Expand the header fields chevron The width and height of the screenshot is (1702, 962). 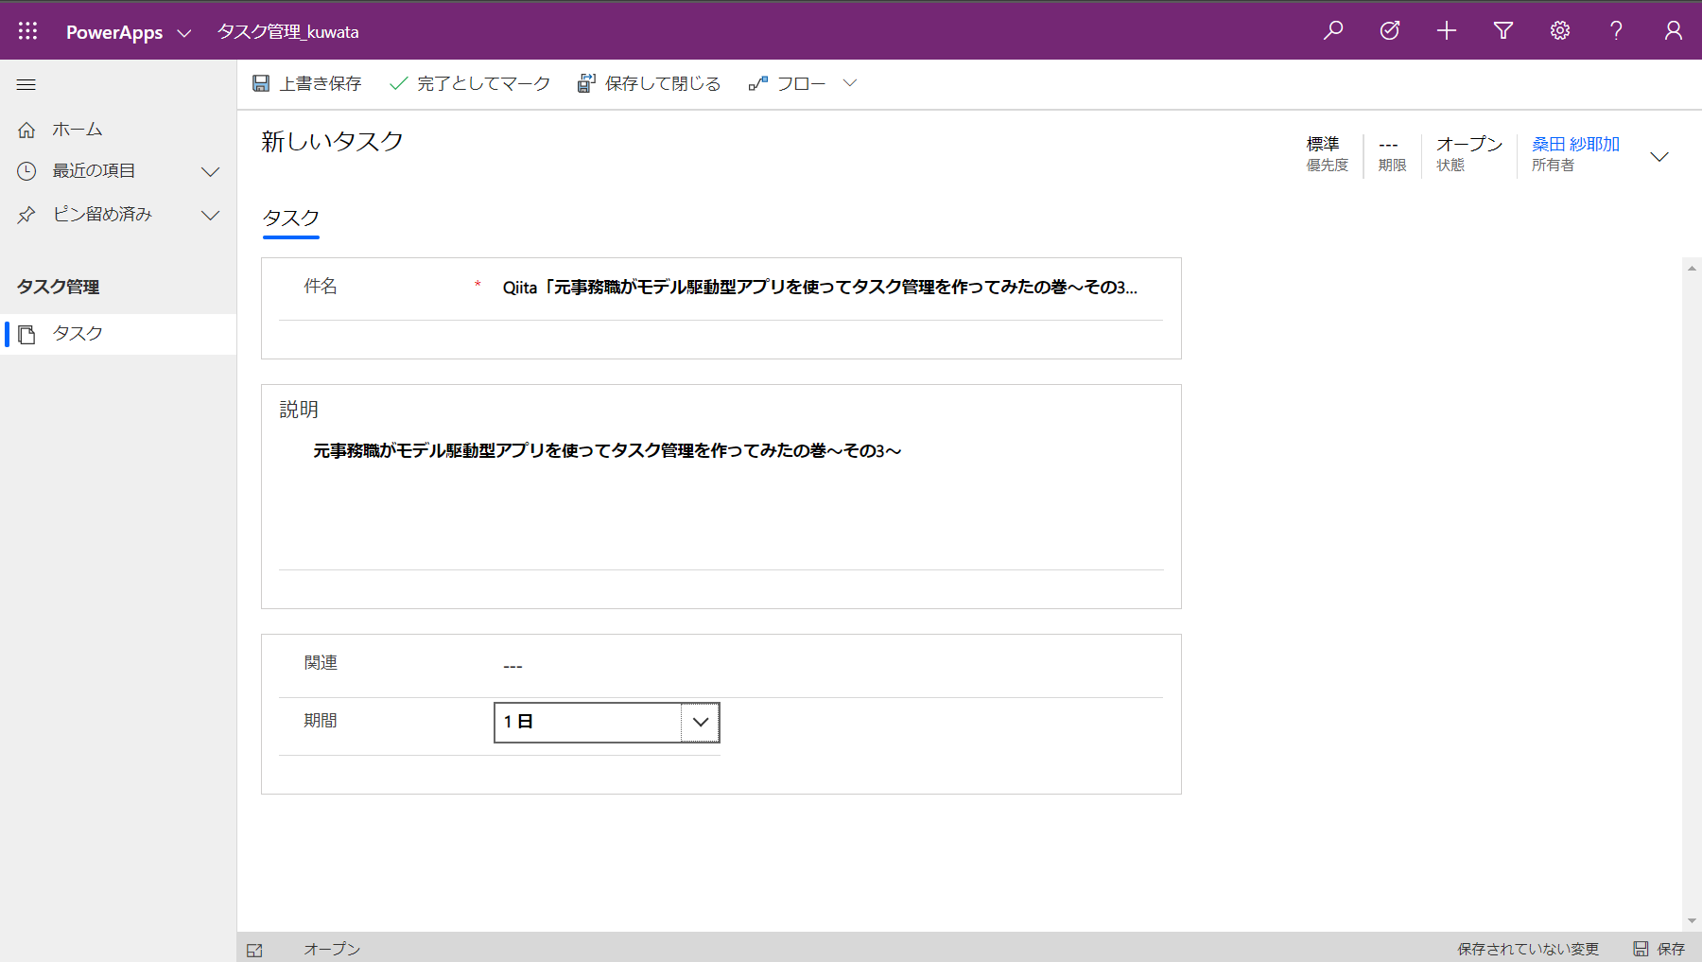1659,157
